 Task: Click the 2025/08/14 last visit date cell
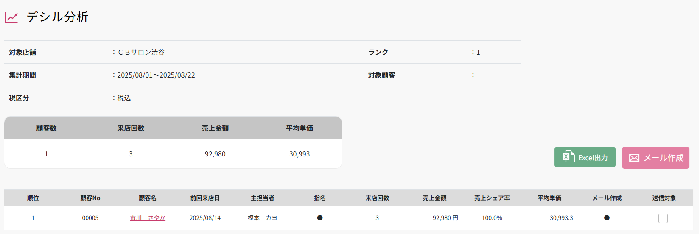[x=205, y=218]
